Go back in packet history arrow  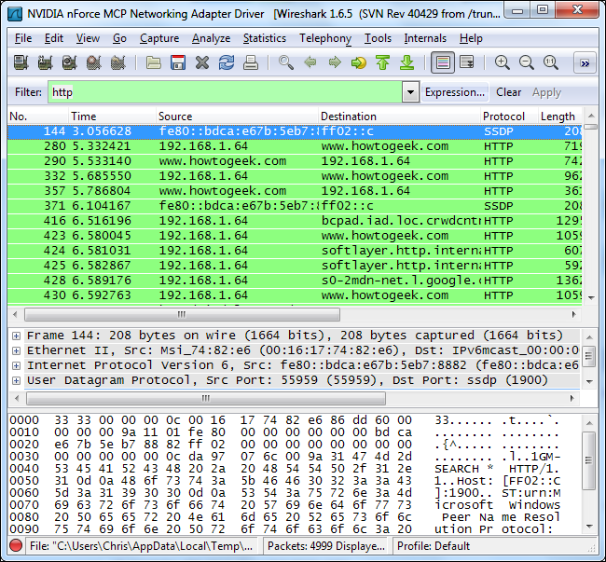pyautogui.click(x=310, y=62)
